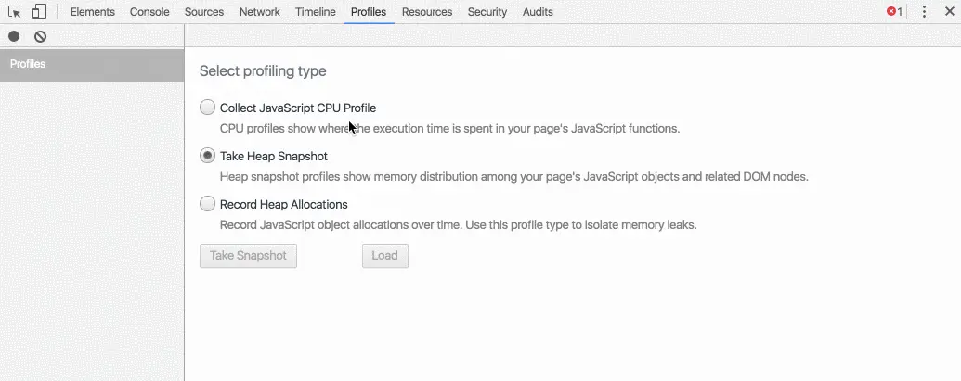Open the three-dot DevTools menu

pos(924,12)
